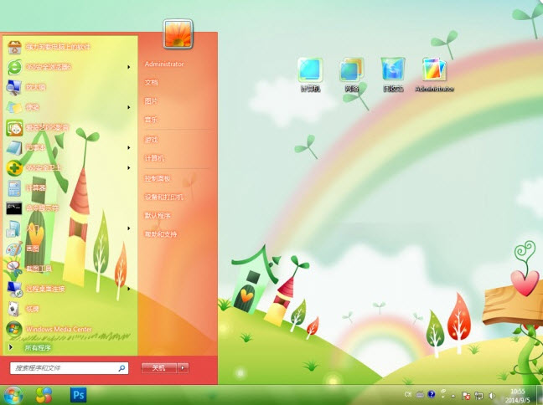This screenshot has width=543, height=405.
Task: Click the user account picture
Action: pos(178,34)
